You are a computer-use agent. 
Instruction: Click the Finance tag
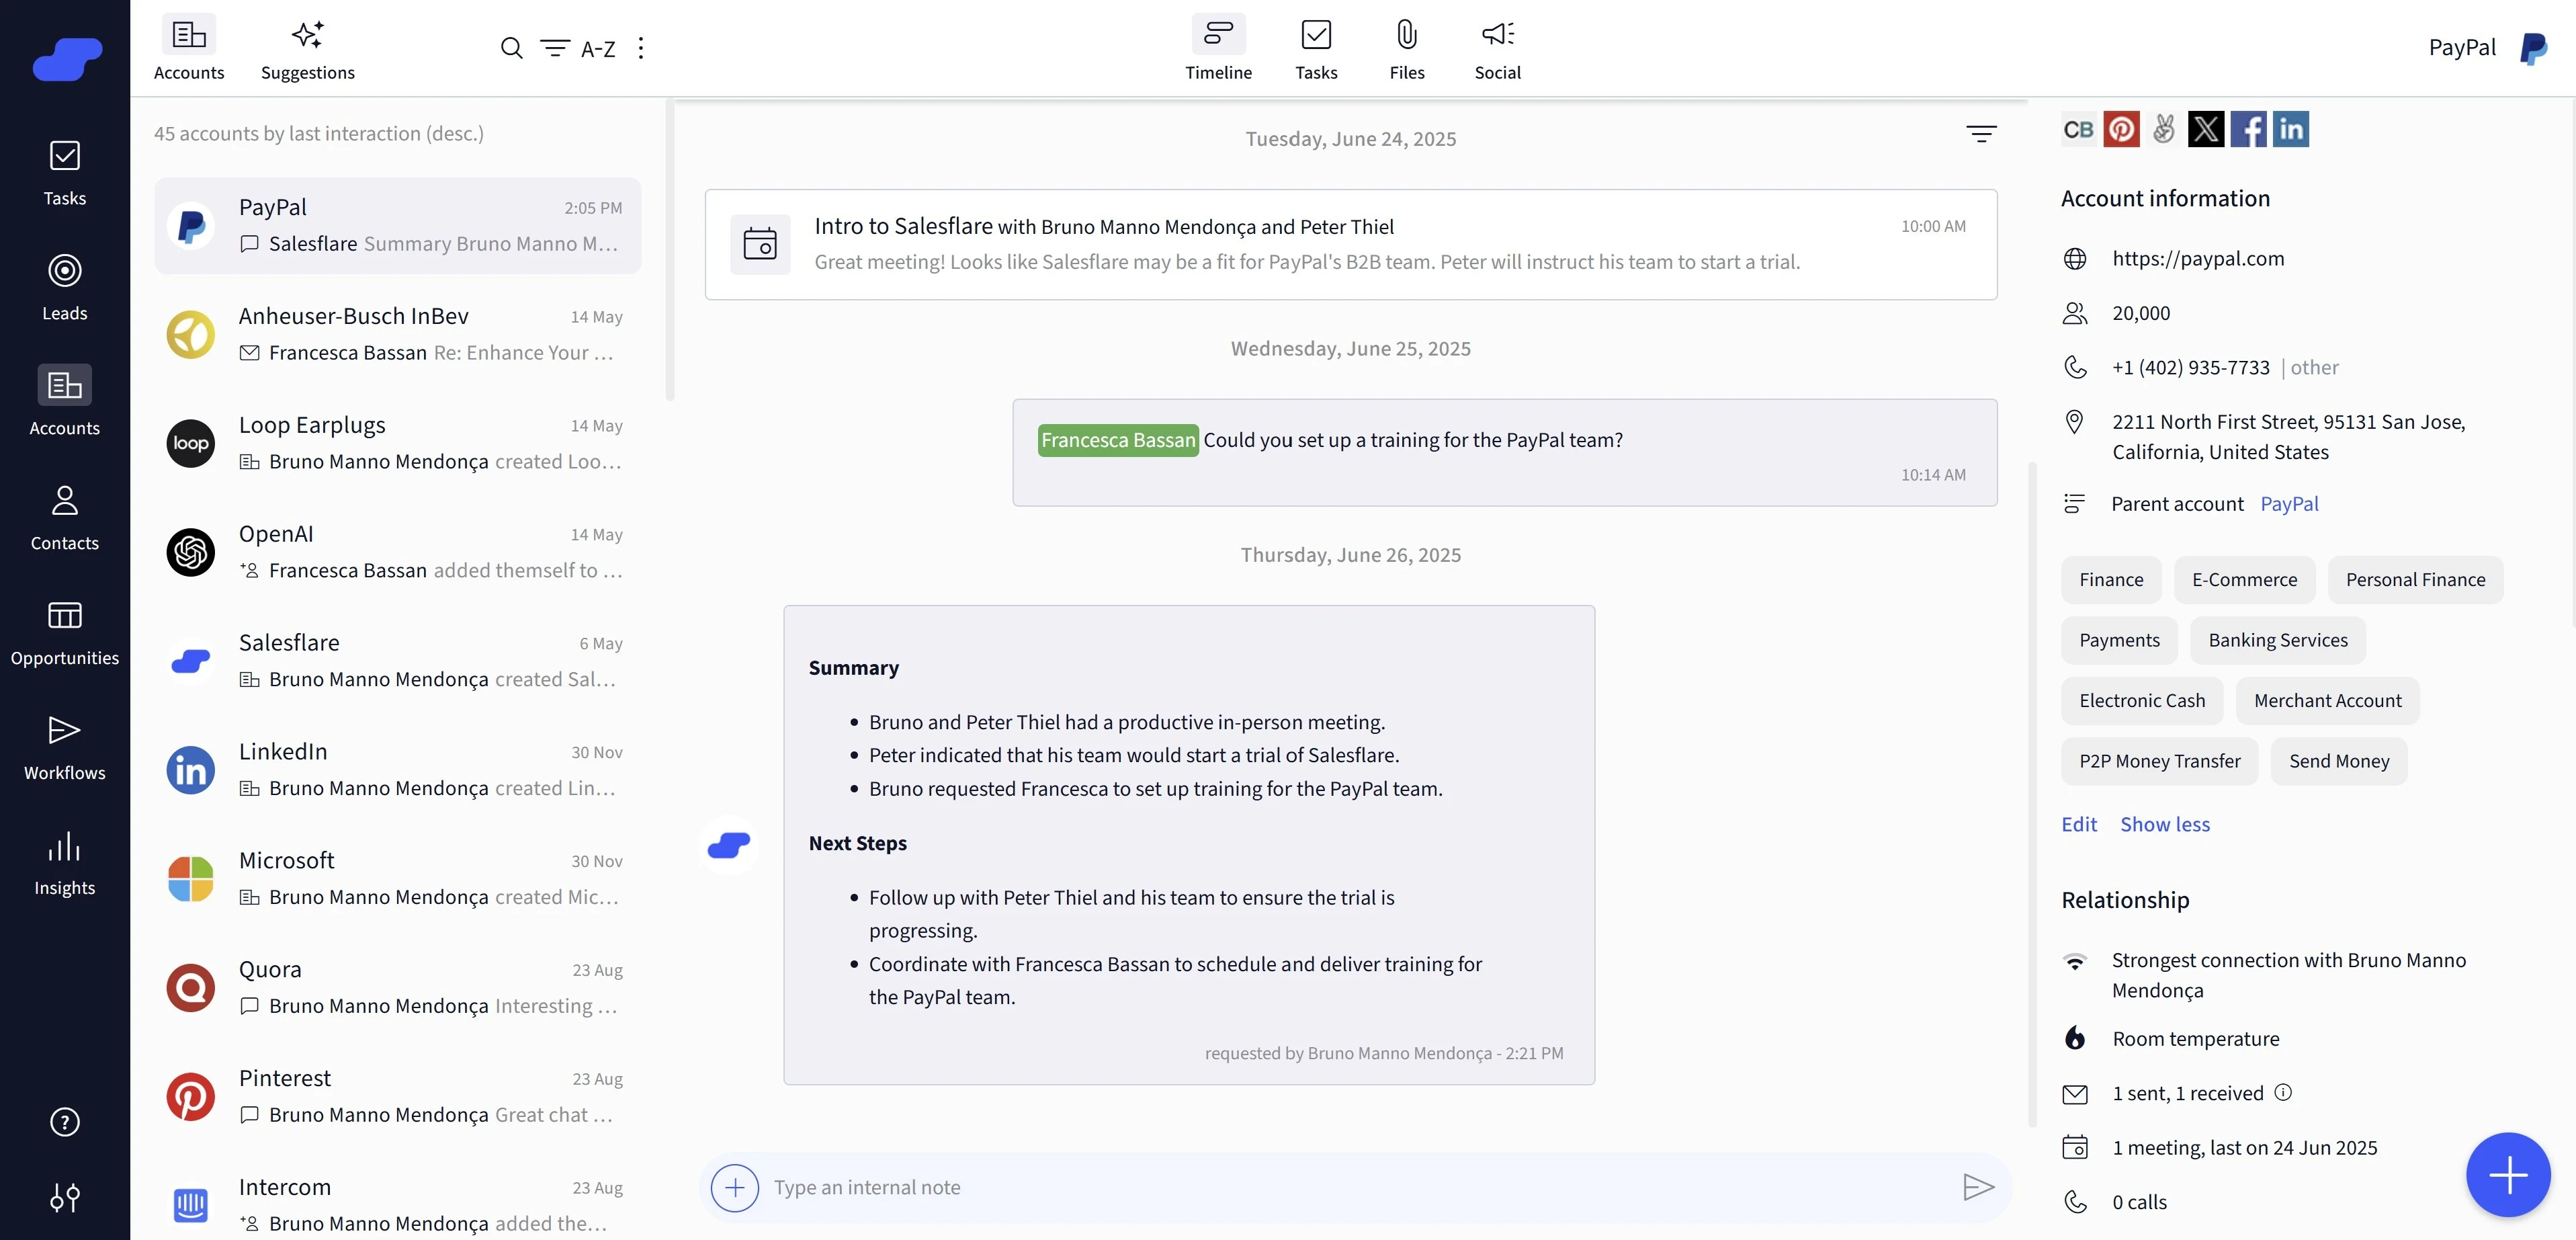[x=2111, y=580]
